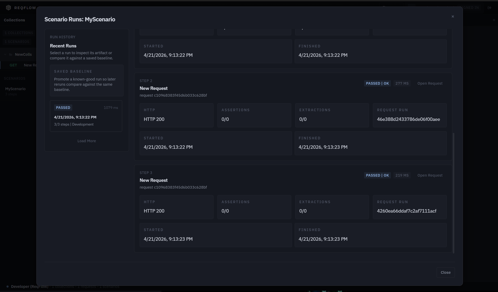Click the folder icon beside NewColls
Image resolution: width=498 pixels, height=292 pixels.
[11, 54]
